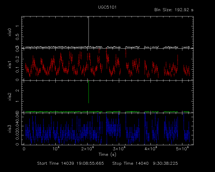Click the 0.5 tick label in the xis0 panel

tap(17, 37)
